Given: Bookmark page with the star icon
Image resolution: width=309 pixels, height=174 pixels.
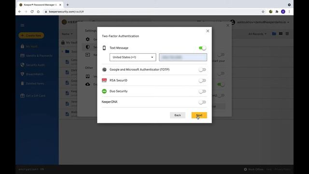Looking at the screenshot, I should [x=263, y=12].
